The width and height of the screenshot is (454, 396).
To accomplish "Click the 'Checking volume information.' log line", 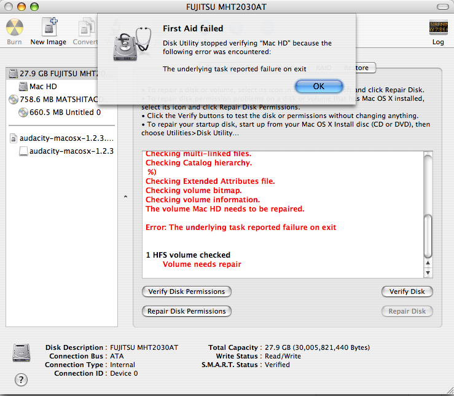I will (202, 200).
